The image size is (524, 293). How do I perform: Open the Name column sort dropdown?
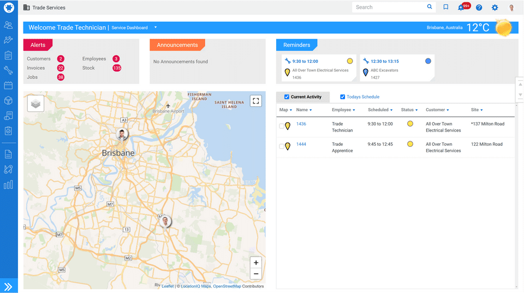pos(311,110)
